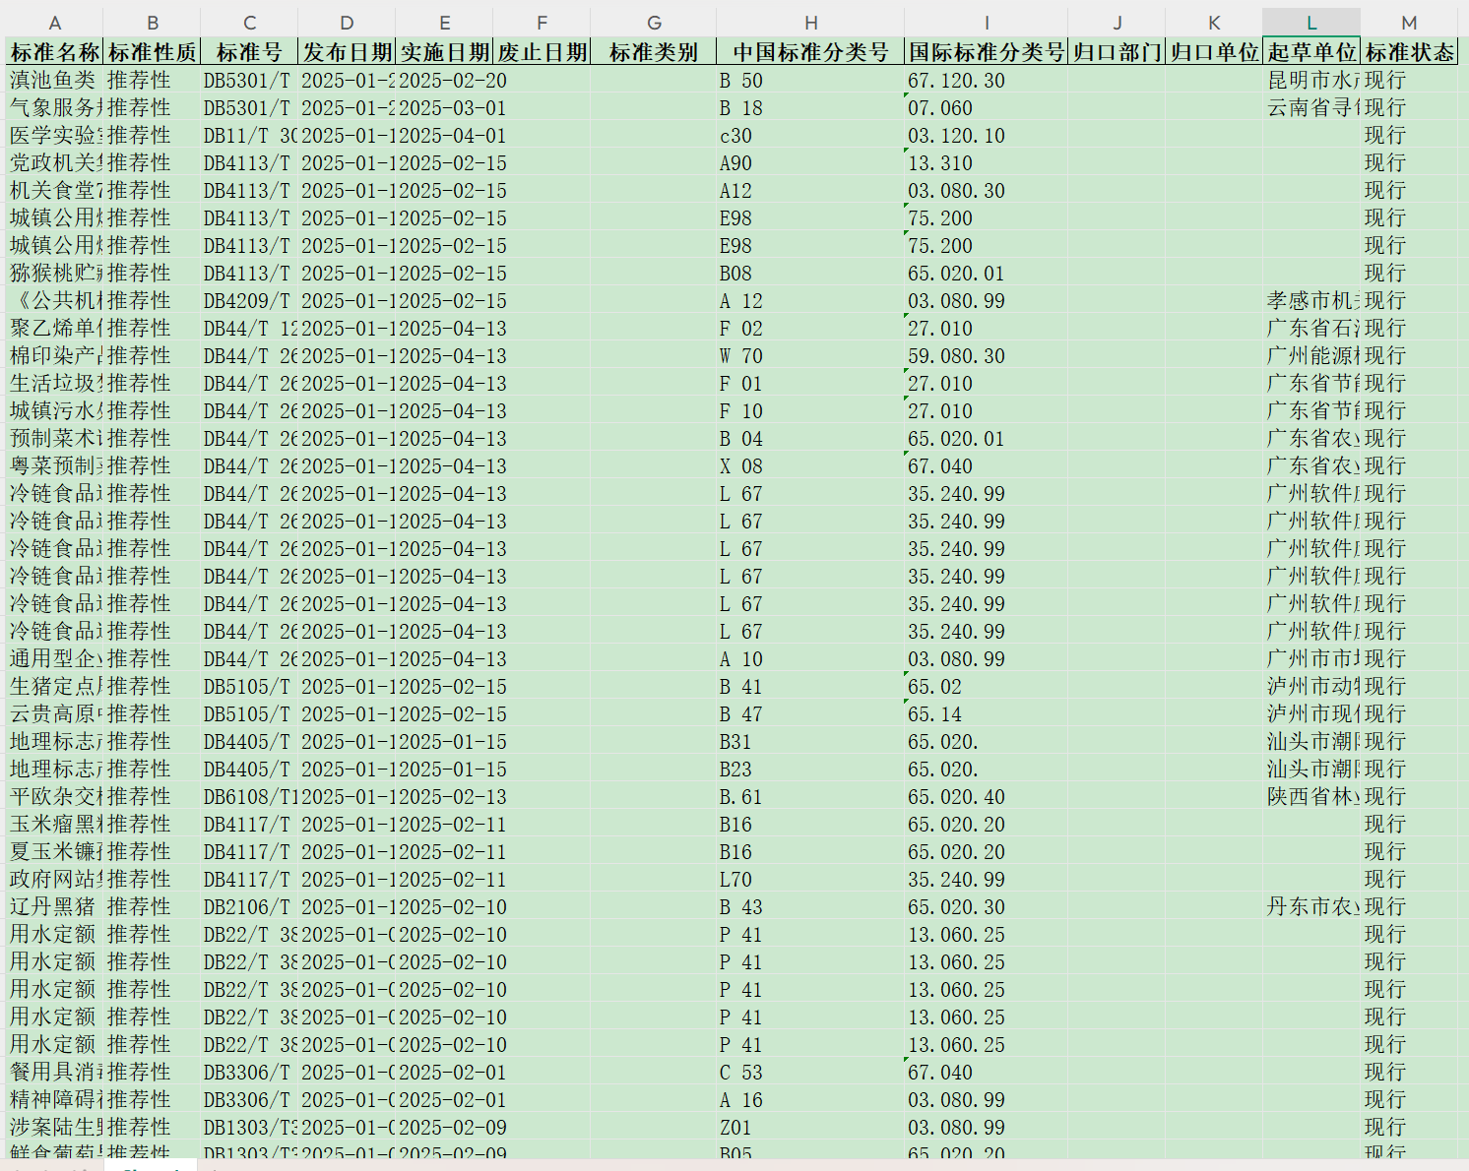Select the implementation date 2025-02-13

[444, 796]
